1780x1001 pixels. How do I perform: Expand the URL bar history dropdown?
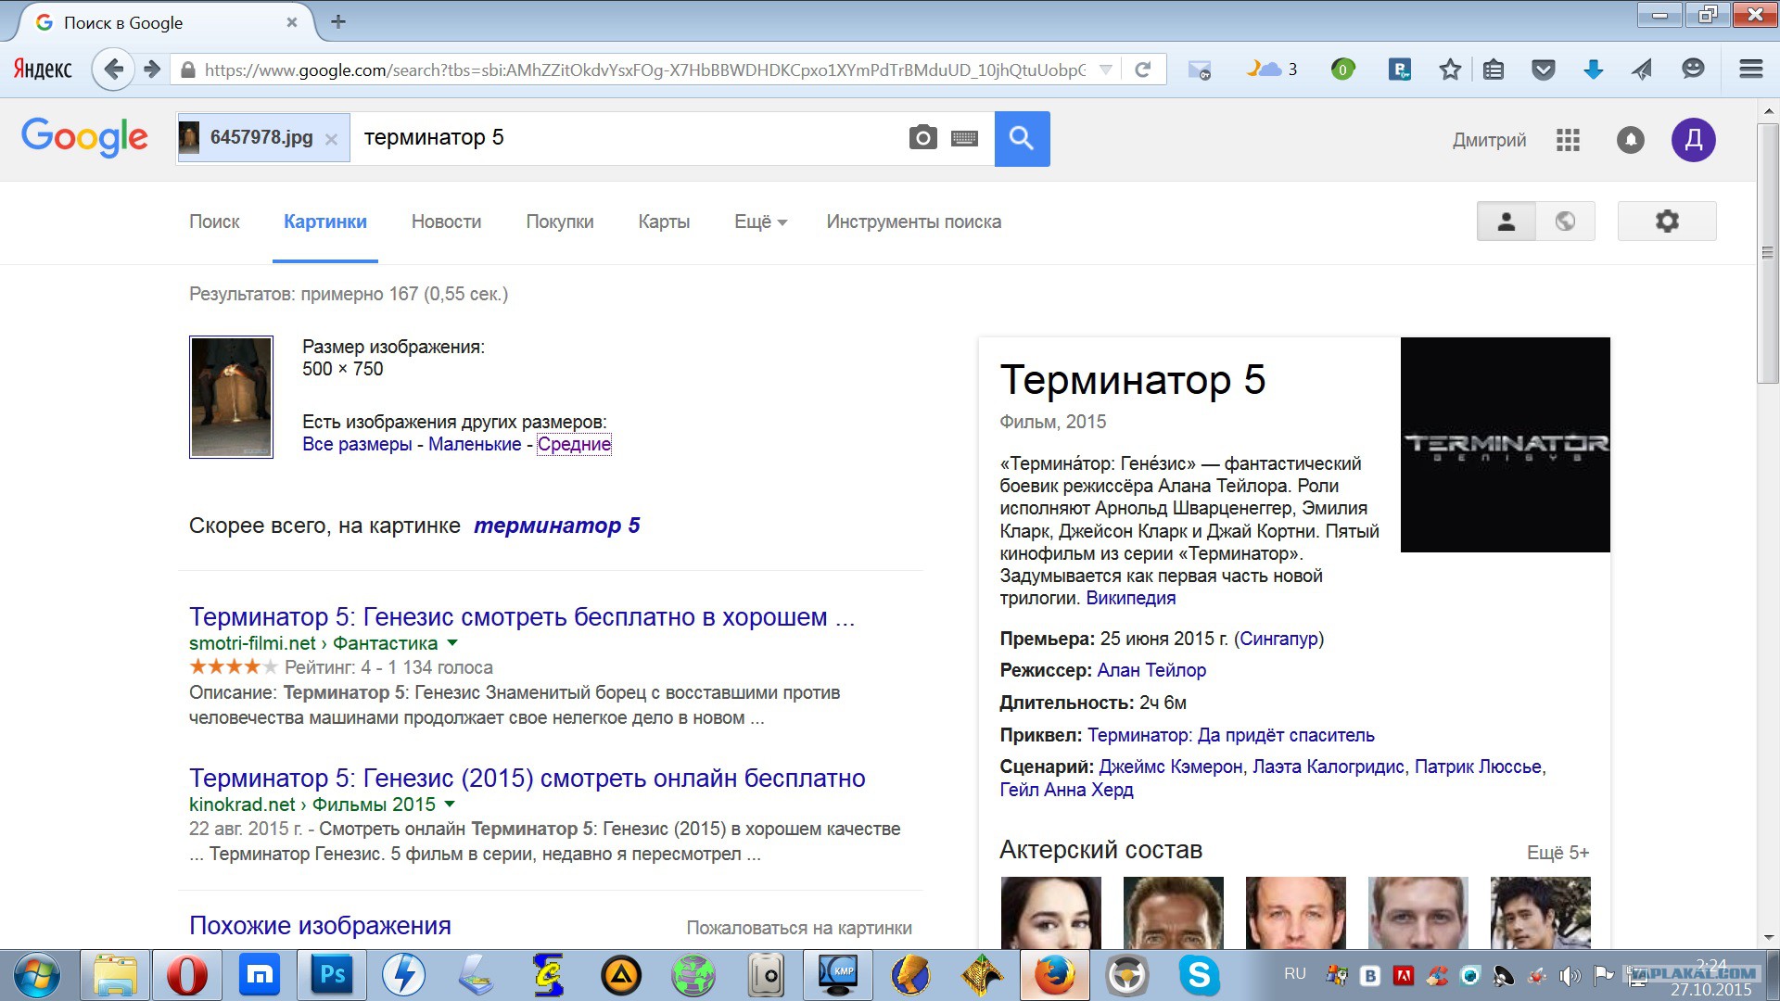[1105, 70]
